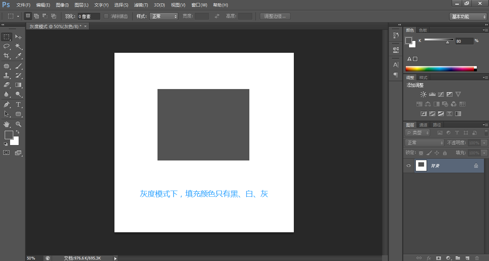Enable the anti-alias checkbox
The image size is (489, 261).
106,16
